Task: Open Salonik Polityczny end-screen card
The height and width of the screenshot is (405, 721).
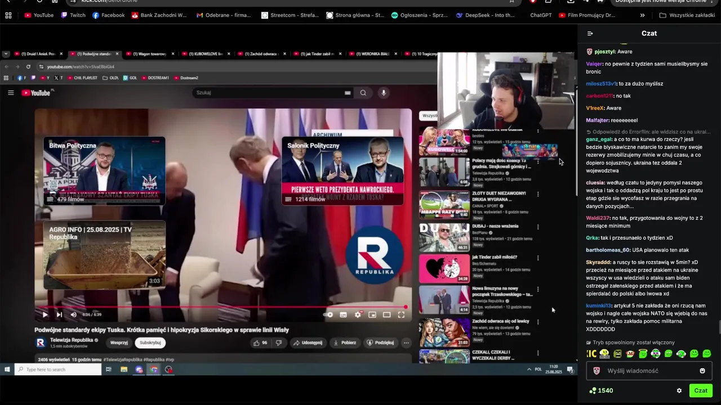Action: 342,171
